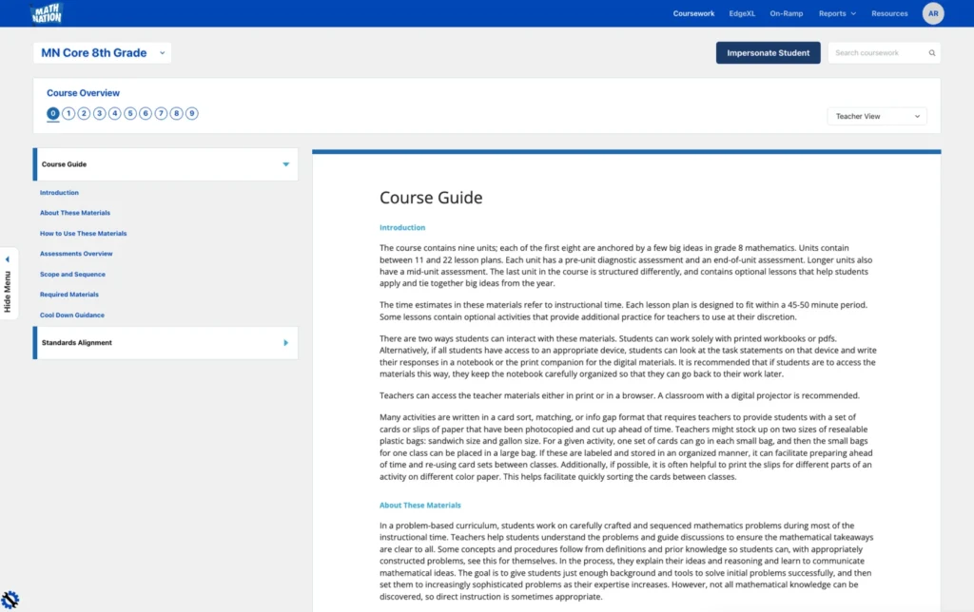Click the search magnifier icon
This screenshot has height=612, width=974.
(x=931, y=53)
